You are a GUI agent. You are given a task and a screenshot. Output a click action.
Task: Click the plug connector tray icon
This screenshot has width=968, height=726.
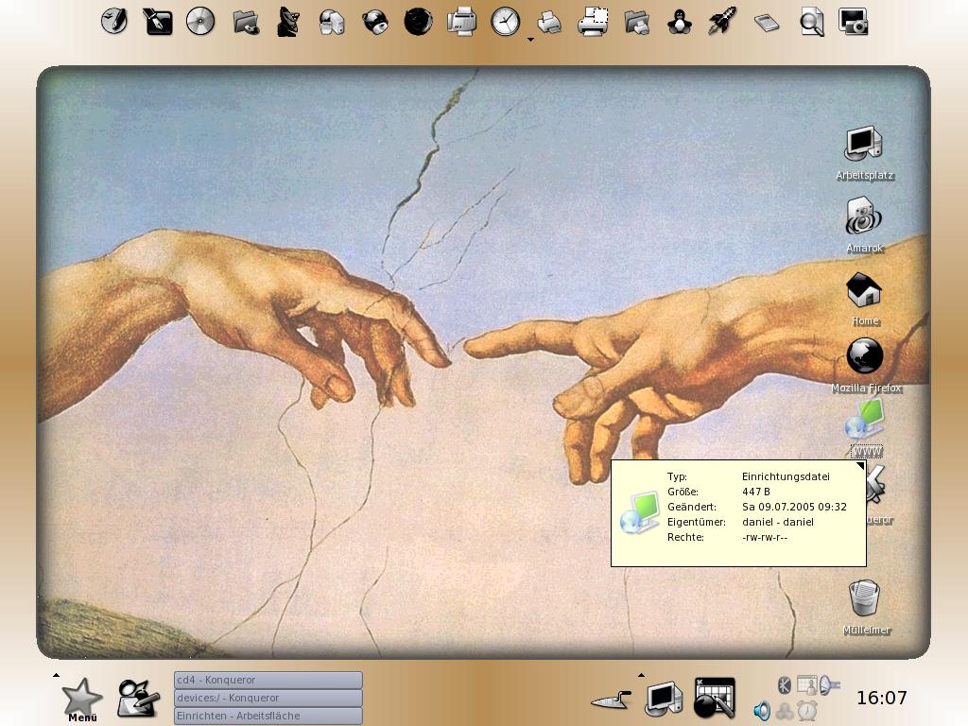click(x=830, y=684)
